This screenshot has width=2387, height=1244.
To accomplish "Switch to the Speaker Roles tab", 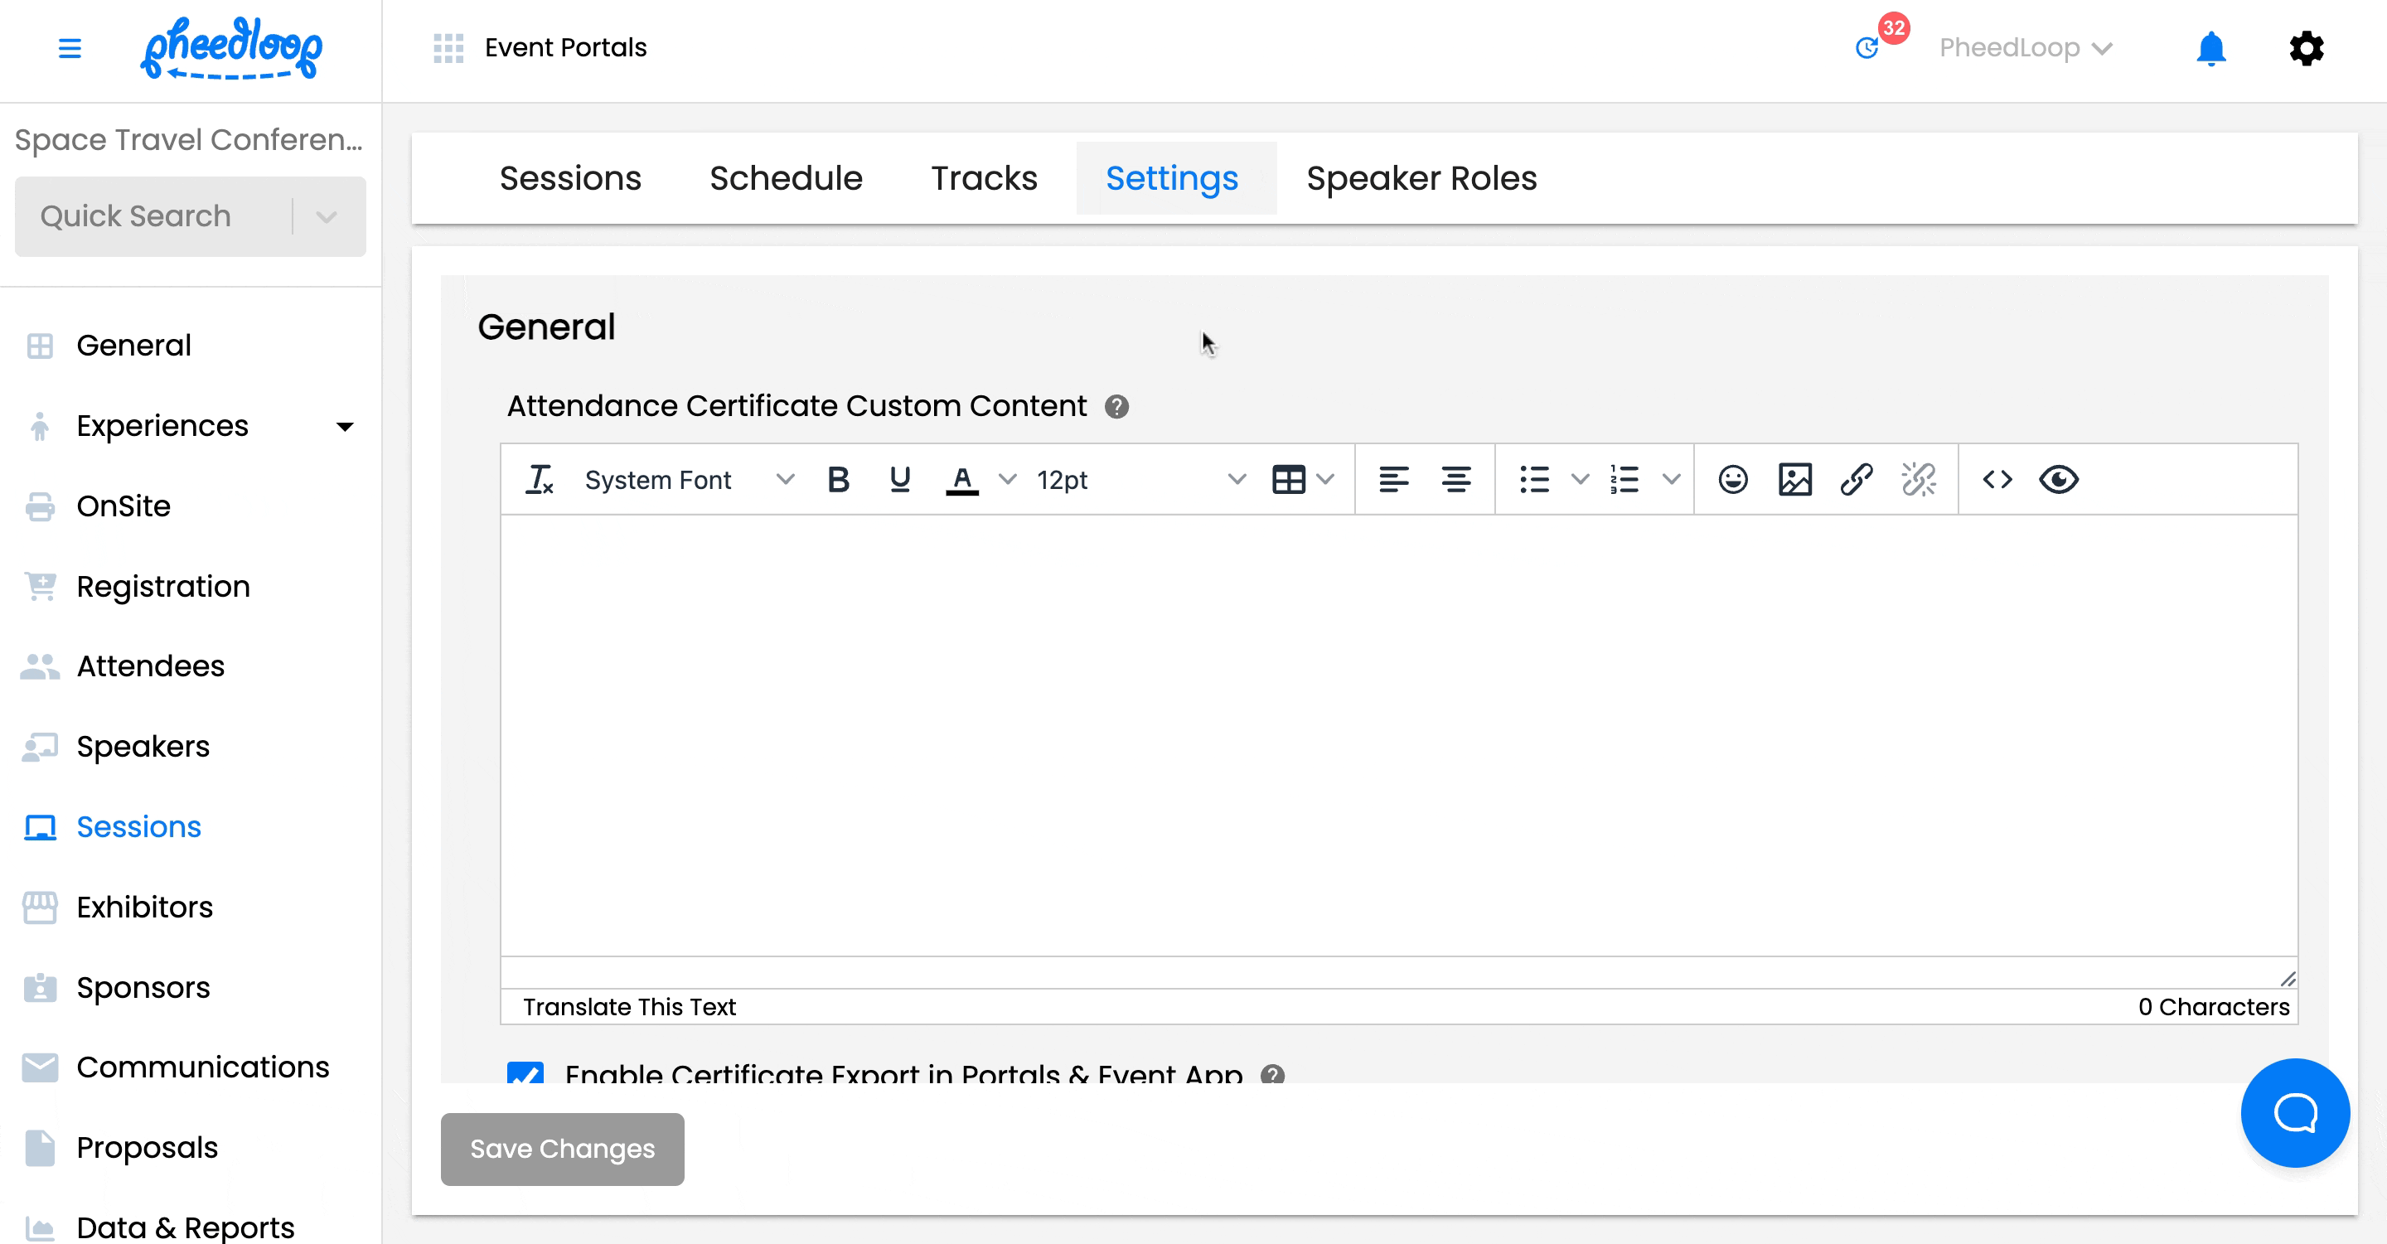I will coord(1421,178).
